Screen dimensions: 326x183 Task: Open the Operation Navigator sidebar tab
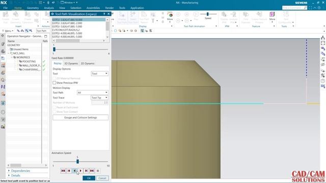3,58
